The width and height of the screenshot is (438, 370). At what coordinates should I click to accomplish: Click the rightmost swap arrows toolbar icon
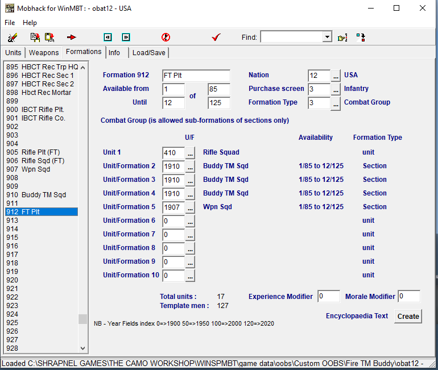coord(361,38)
